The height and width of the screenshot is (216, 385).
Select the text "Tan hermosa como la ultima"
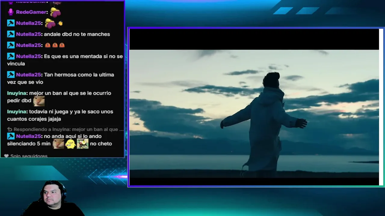click(79, 75)
